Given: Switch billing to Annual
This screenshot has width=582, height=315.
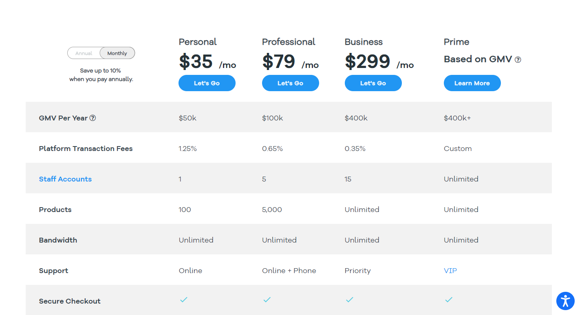Looking at the screenshot, I should [84, 53].
